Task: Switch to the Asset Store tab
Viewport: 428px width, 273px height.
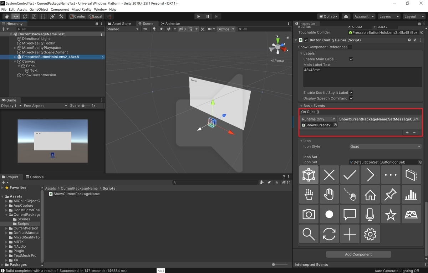Action: click(x=119, y=24)
